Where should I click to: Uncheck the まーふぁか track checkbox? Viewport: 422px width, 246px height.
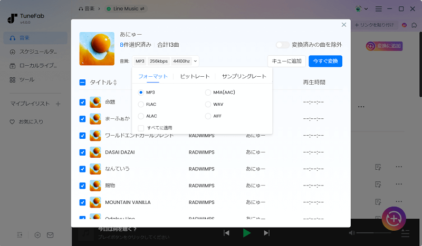tap(83, 119)
